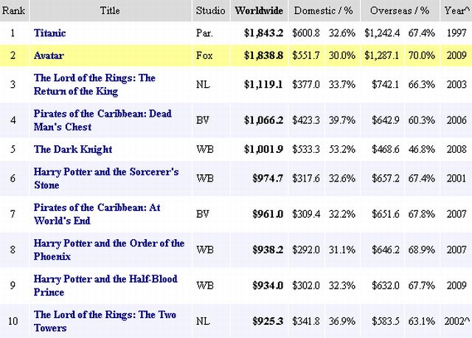Viewport: 472px width, 338px height.
Task: Click Titanic's $1,843.2 worldwide gross cell
Action: (x=263, y=33)
